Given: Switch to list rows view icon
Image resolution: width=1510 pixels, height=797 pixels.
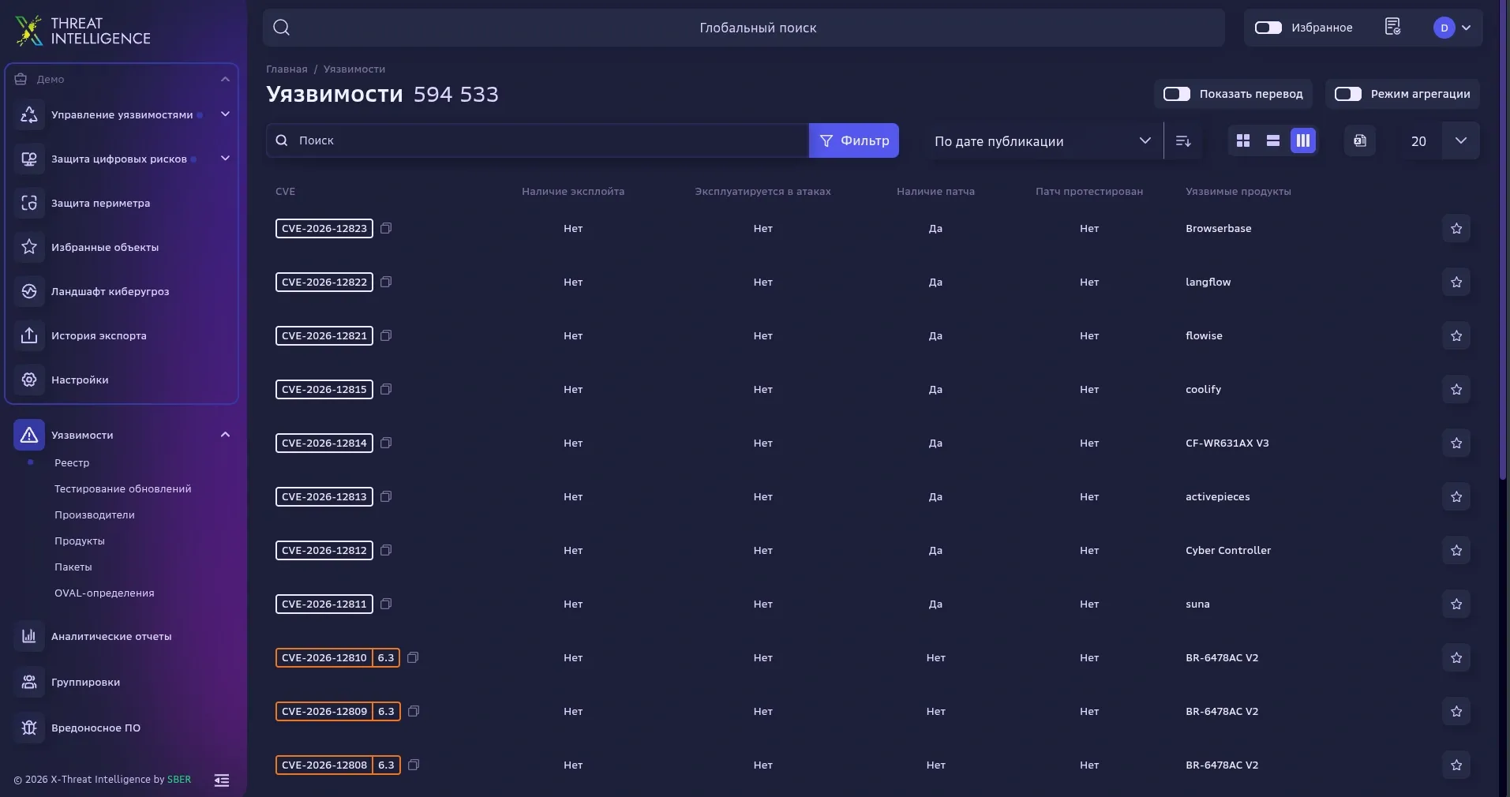Looking at the screenshot, I should (x=1273, y=140).
